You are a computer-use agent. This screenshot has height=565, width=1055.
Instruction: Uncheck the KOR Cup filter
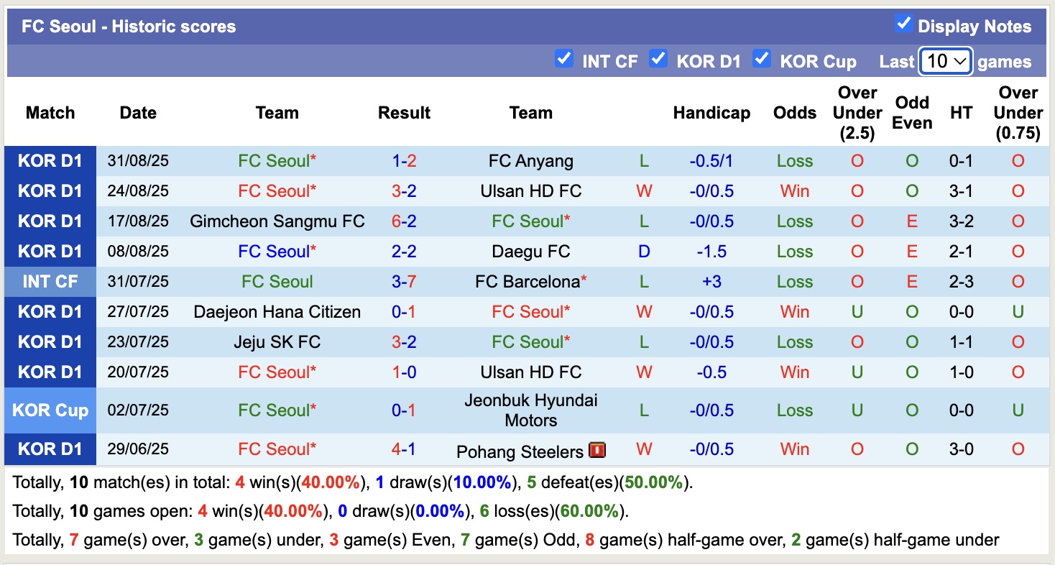point(762,60)
